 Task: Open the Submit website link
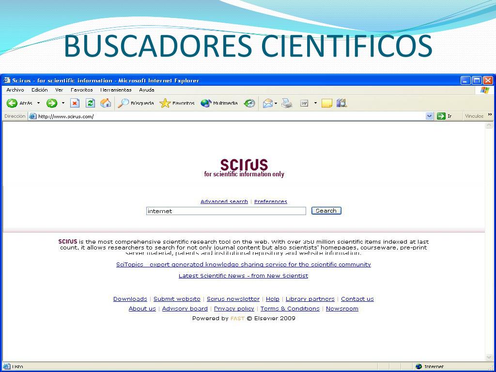tap(177, 299)
